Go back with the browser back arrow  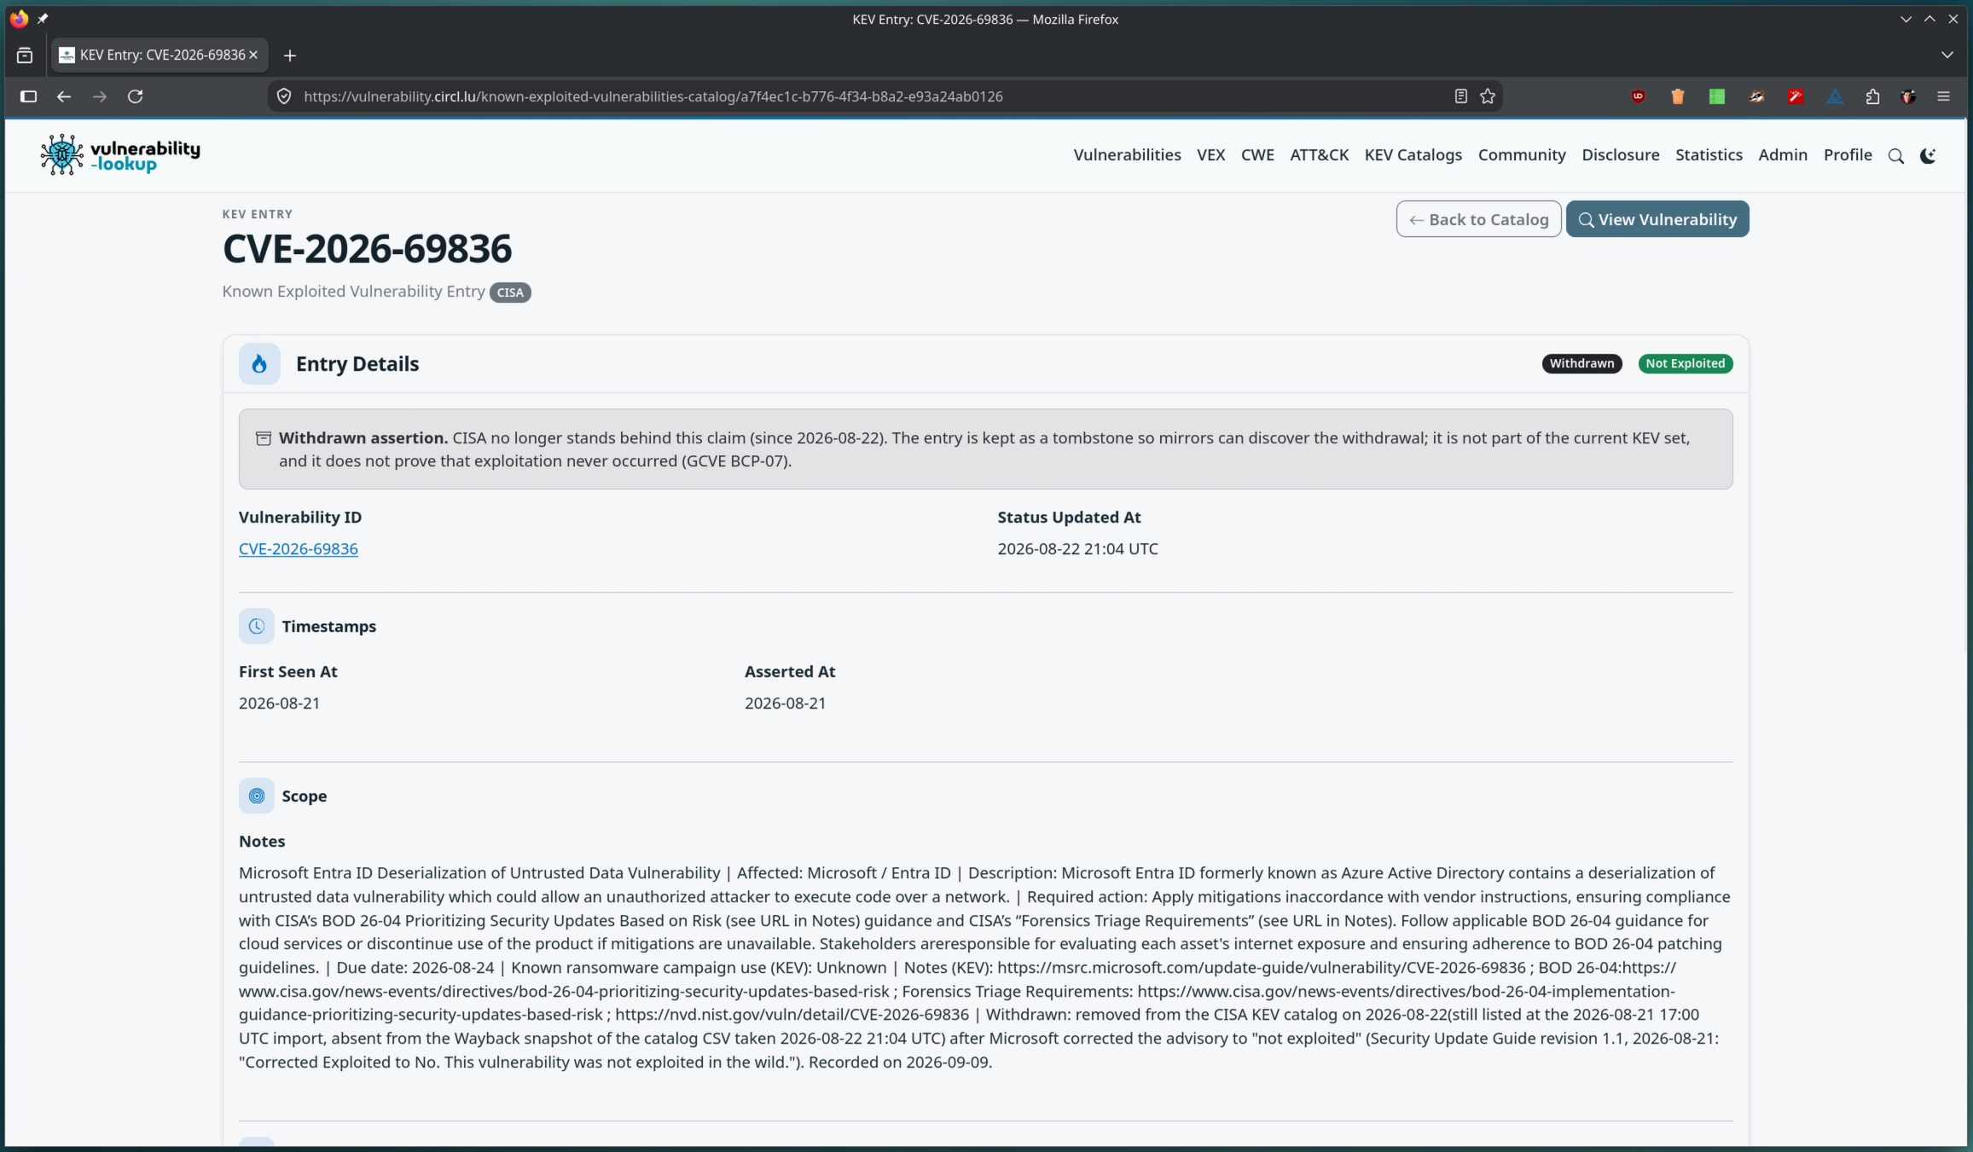point(64,96)
